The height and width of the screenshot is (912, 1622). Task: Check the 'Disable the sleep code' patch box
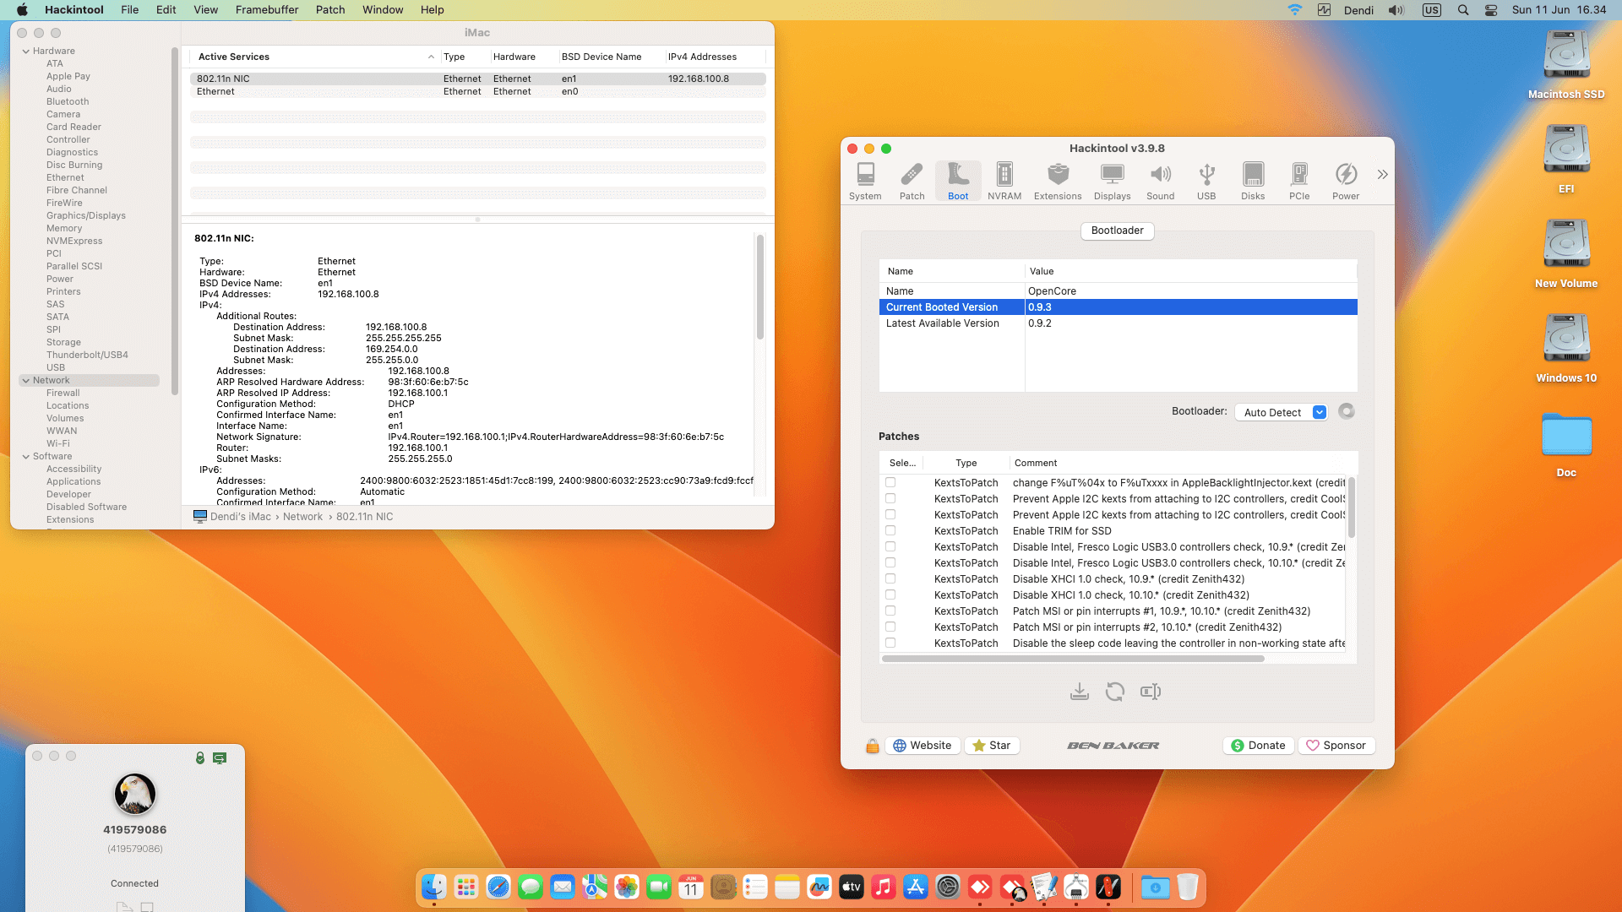890,643
